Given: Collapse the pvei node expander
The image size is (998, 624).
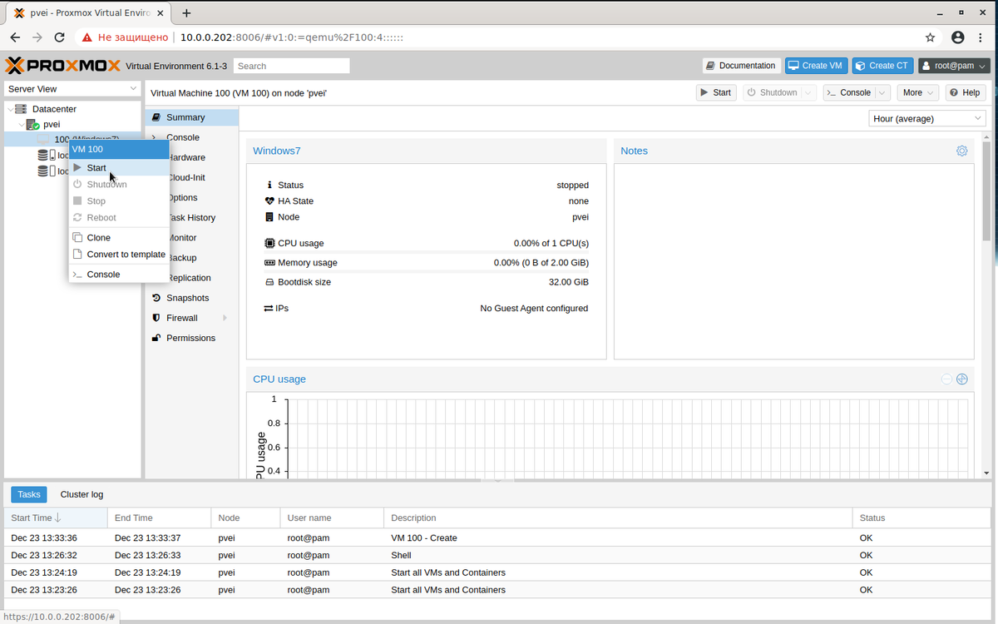Looking at the screenshot, I should point(21,124).
